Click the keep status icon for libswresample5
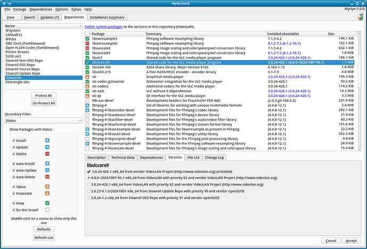The image size is (367, 249). (x=87, y=39)
